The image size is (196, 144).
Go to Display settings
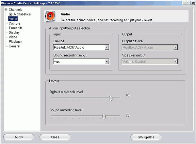point(14,32)
